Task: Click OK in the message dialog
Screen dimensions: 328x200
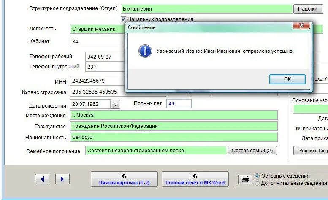Action: tap(287, 79)
